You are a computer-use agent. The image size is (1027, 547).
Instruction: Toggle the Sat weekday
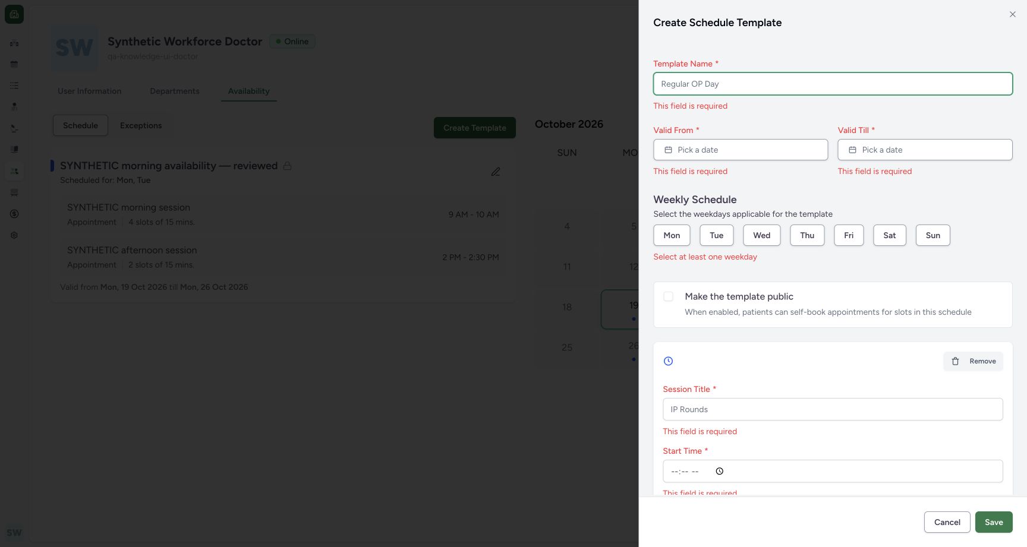click(889, 235)
